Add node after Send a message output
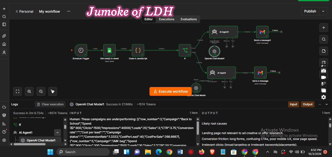 (x=279, y=73)
